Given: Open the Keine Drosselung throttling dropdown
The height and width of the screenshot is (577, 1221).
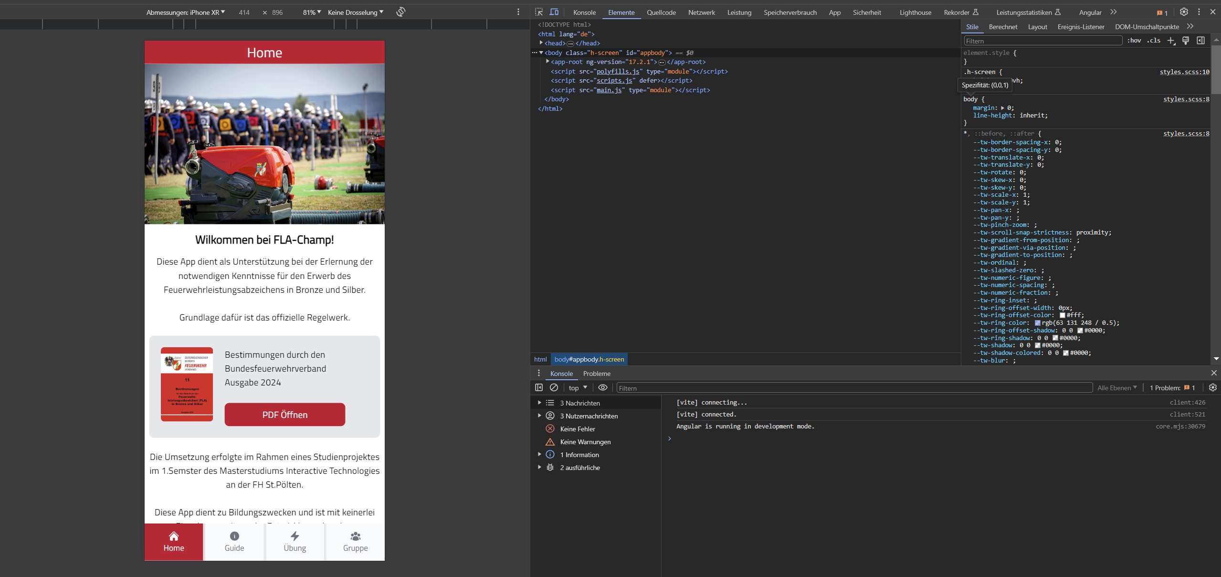Looking at the screenshot, I should point(356,12).
